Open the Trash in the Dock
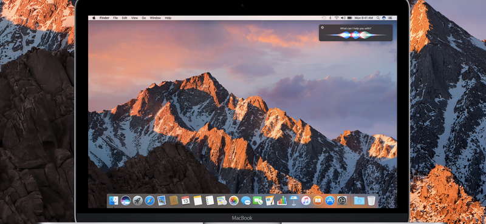The image size is (486, 224). 371,200
